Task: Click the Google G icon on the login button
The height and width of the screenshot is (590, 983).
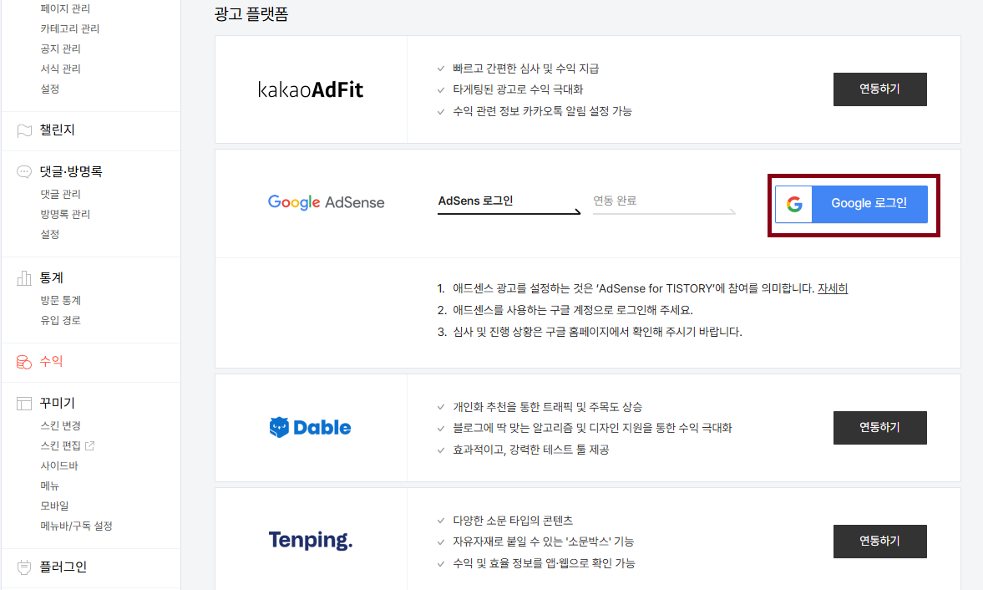Action: pos(793,204)
